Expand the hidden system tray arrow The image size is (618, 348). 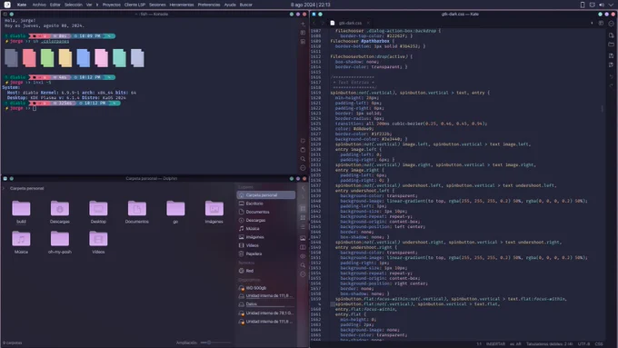coord(611,5)
